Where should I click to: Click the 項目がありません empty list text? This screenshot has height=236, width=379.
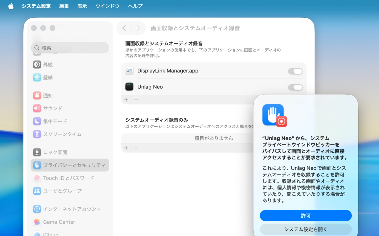click(x=214, y=138)
